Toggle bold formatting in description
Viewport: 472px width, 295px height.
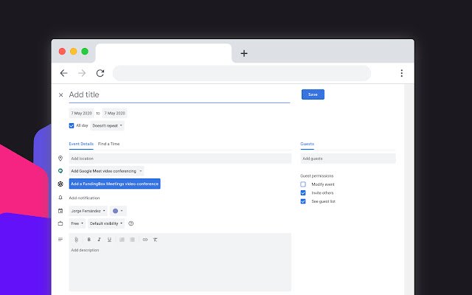tap(88, 240)
